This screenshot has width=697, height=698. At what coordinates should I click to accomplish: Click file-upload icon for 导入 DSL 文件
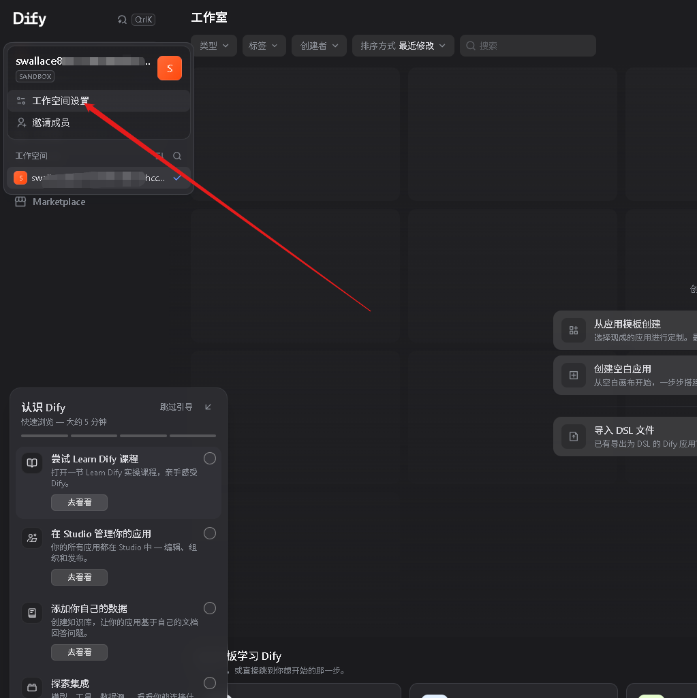click(x=574, y=437)
